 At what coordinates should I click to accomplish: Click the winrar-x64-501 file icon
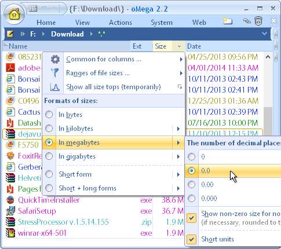click(10, 233)
